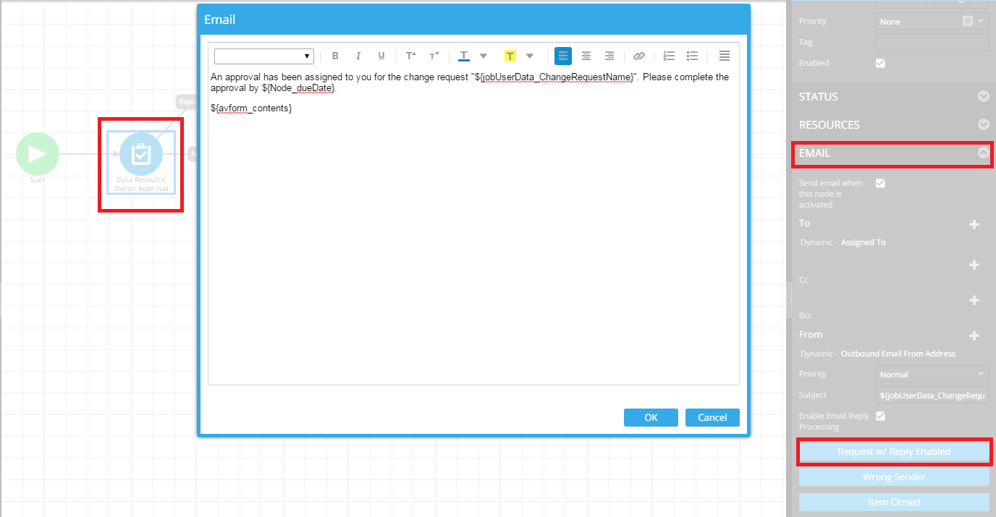This screenshot has width=996, height=517.
Task: Collapse the EMAIL section
Action: click(x=983, y=153)
